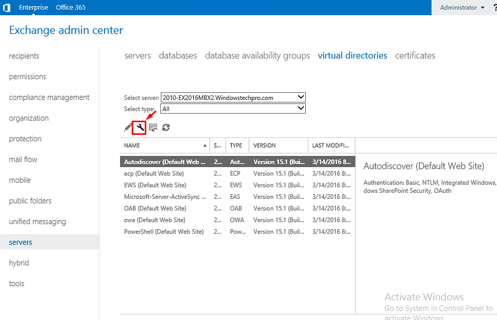497x320 pixels.
Task: Sort by the S... column header
Action: pyautogui.click(x=218, y=146)
